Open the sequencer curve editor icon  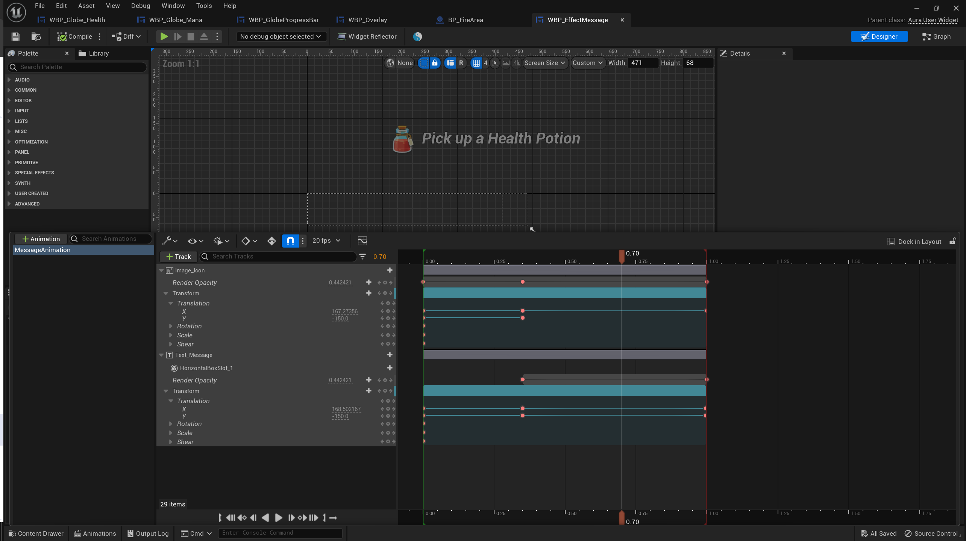pos(362,241)
